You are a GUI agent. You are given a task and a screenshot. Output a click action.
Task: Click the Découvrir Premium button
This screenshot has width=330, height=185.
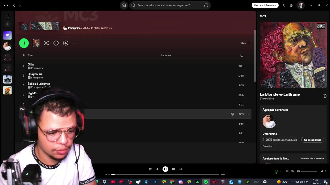265,5
